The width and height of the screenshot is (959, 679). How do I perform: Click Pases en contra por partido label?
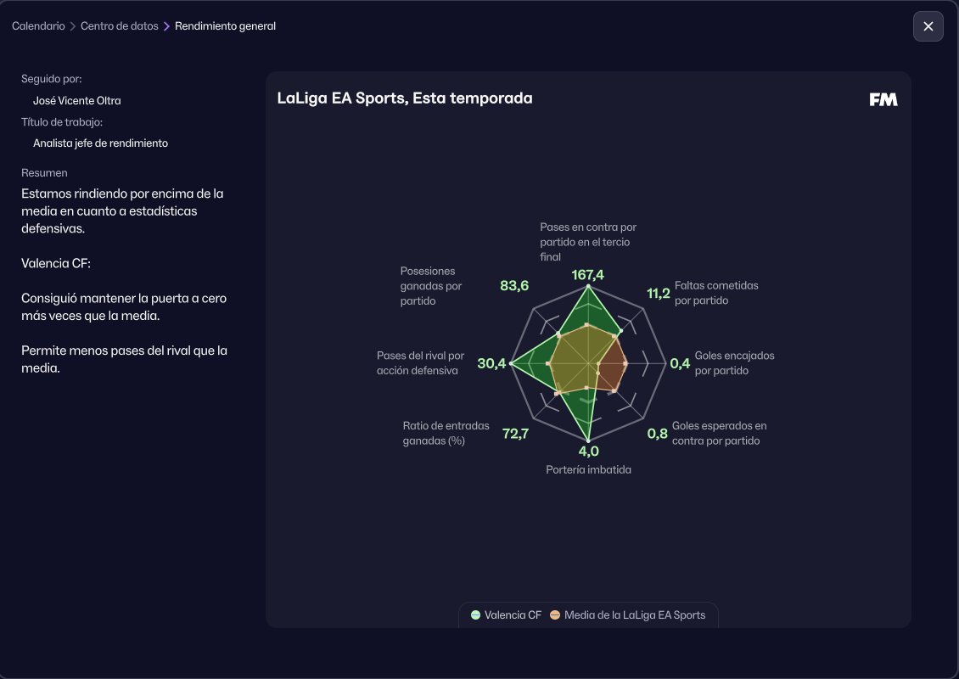tap(588, 242)
